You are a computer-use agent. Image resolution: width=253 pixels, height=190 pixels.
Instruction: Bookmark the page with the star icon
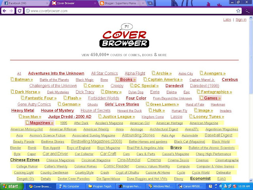(x=238, y=11)
